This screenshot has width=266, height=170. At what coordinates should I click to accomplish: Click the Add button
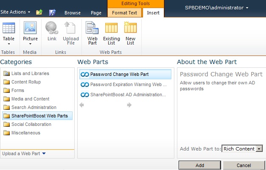click(200, 165)
